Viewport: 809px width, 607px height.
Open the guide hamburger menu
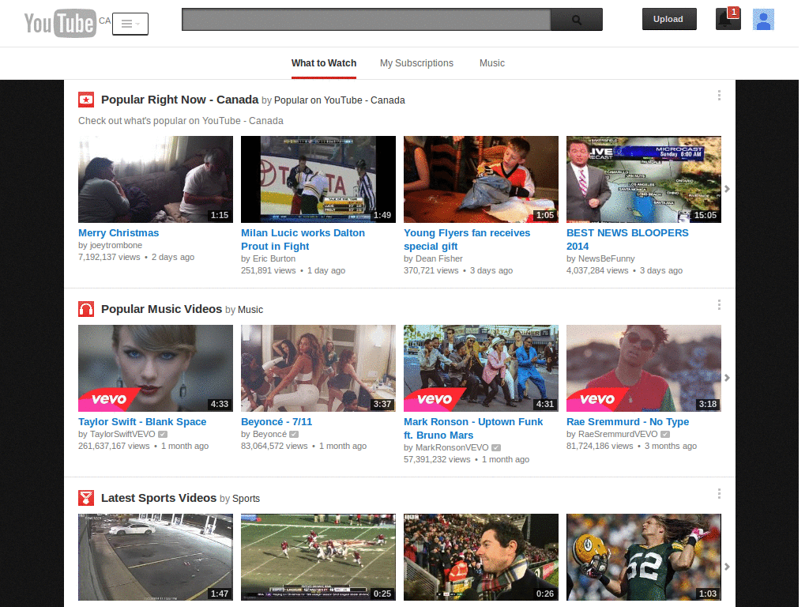click(130, 24)
